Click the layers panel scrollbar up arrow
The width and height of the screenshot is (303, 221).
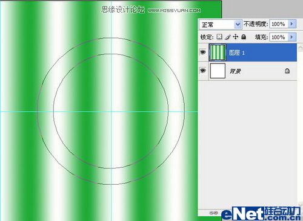[x=301, y=47]
